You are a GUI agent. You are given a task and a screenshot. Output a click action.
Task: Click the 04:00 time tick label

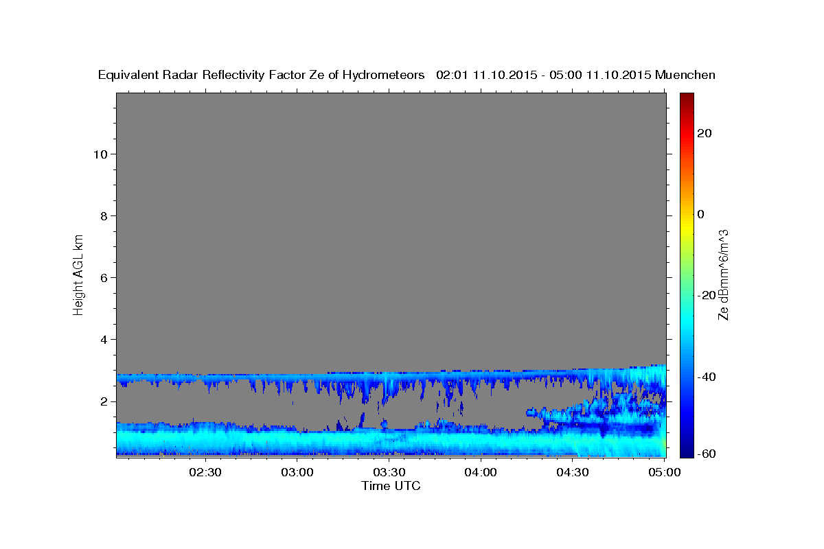coord(481,472)
